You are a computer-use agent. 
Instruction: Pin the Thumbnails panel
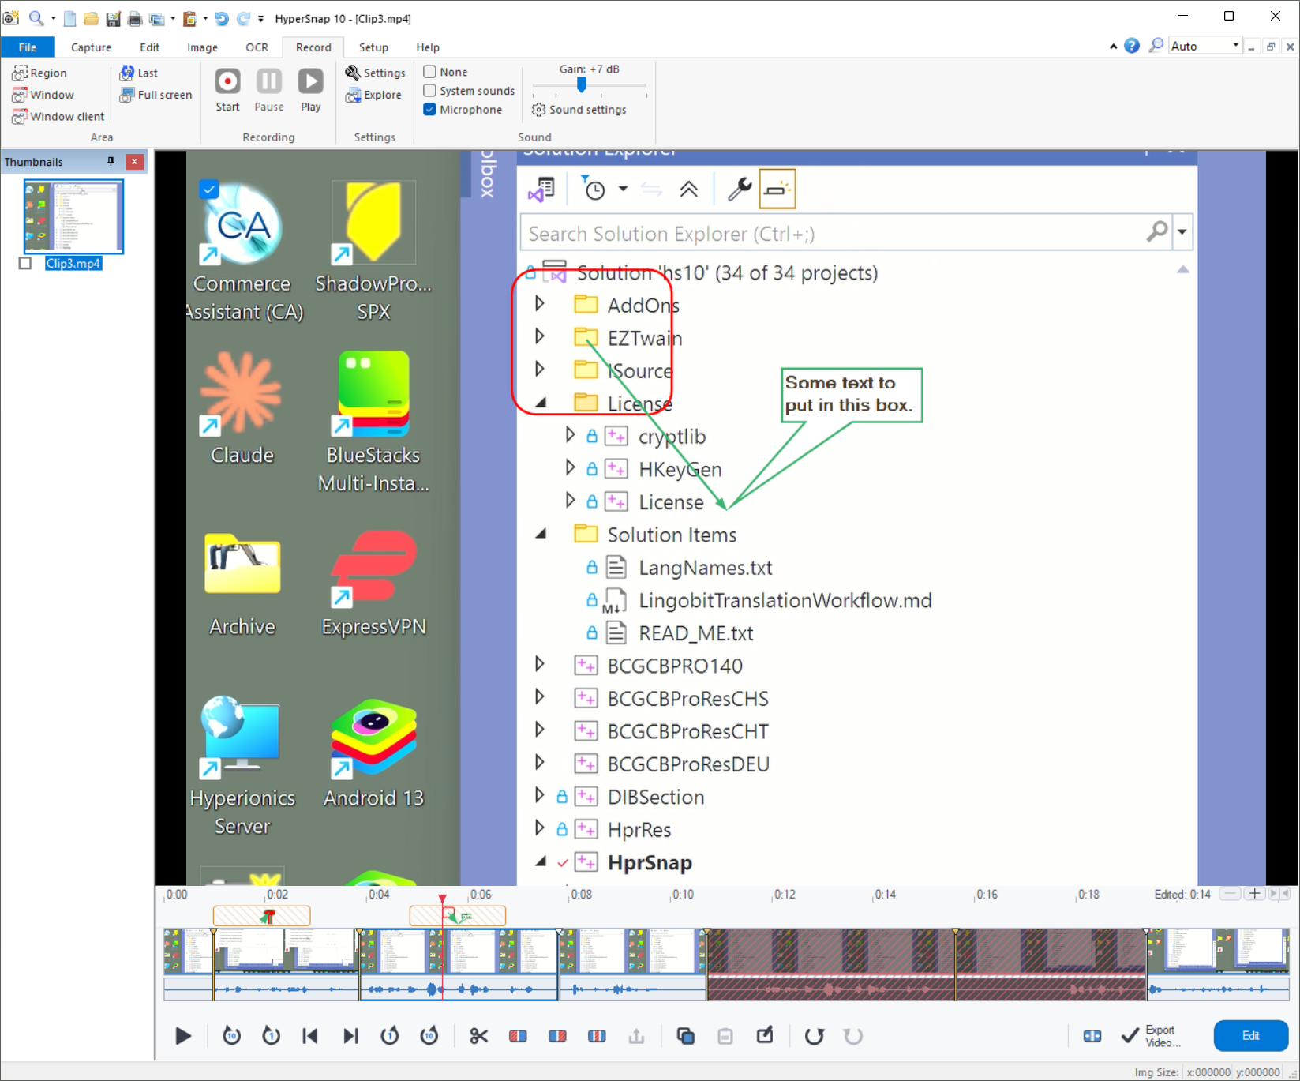[x=111, y=161]
